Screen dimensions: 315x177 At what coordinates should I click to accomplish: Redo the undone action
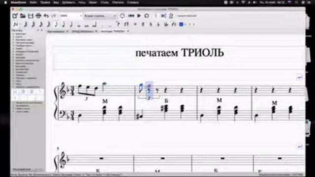coord(54,16)
